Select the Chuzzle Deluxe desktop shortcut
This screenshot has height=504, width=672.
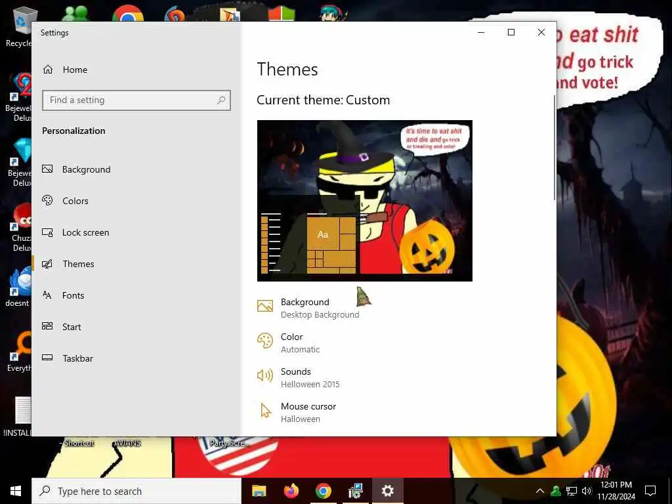click(x=20, y=228)
